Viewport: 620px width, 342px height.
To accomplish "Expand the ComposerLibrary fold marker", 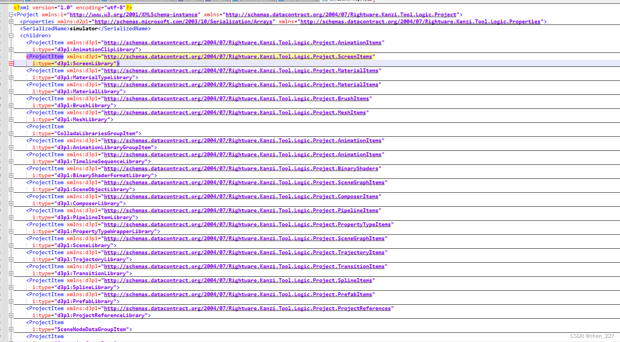I will (x=11, y=204).
